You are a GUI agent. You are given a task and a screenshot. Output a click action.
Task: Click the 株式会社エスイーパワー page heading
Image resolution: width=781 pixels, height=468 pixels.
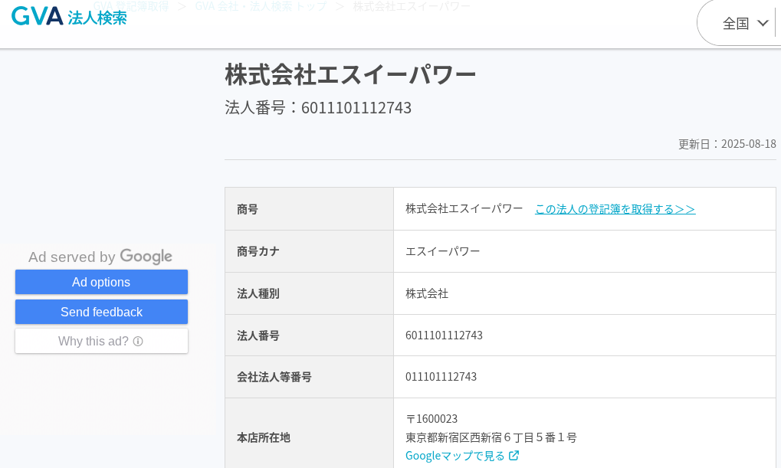pos(350,74)
